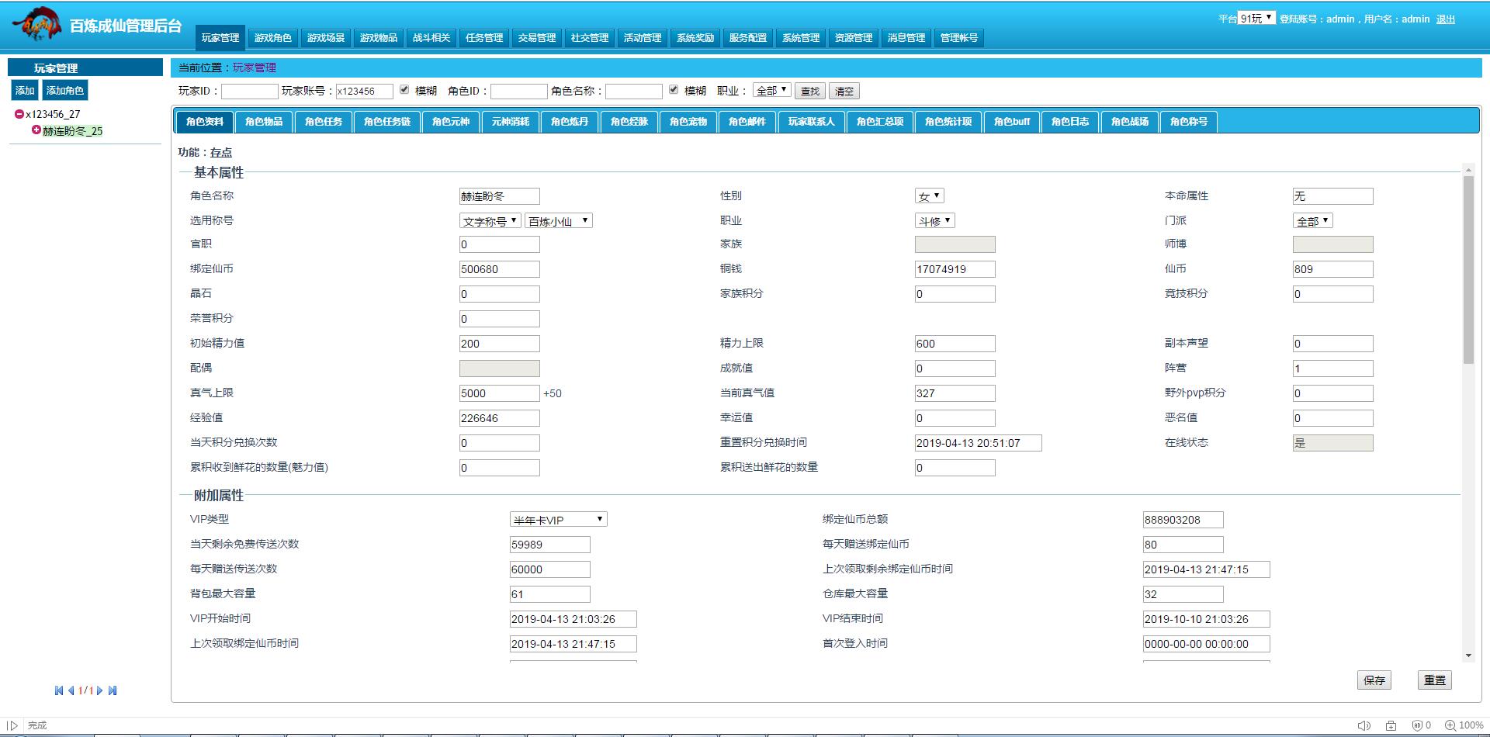Click the first-aid kit icon in status bar
1490x737 pixels.
click(1391, 725)
